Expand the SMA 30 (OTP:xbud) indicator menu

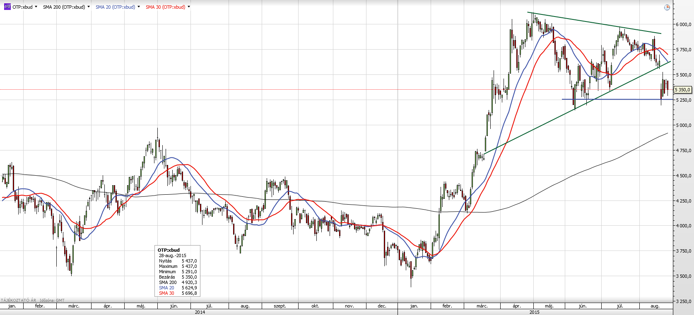(189, 7)
